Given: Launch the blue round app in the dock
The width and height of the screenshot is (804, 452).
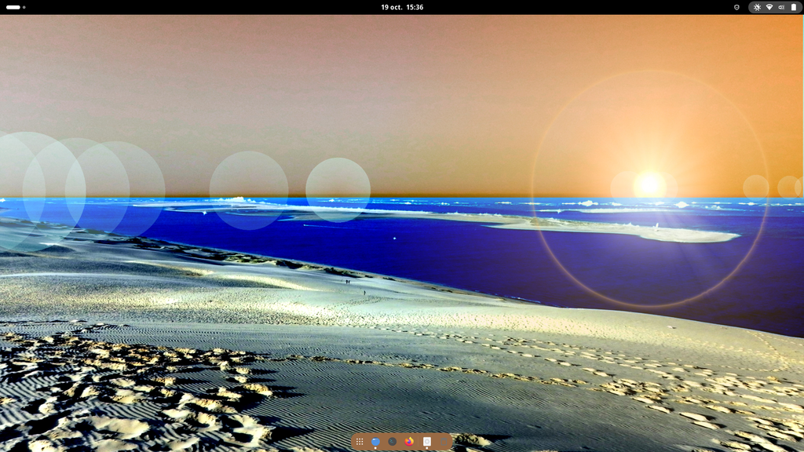Looking at the screenshot, I should pyautogui.click(x=375, y=442).
